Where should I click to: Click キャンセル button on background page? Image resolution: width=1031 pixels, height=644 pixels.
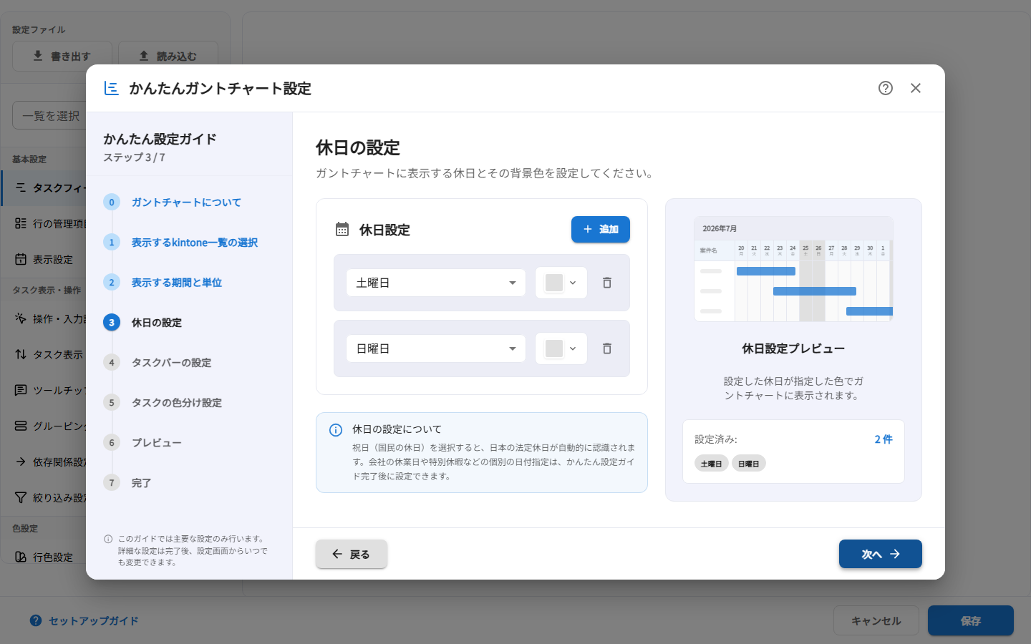(x=876, y=621)
